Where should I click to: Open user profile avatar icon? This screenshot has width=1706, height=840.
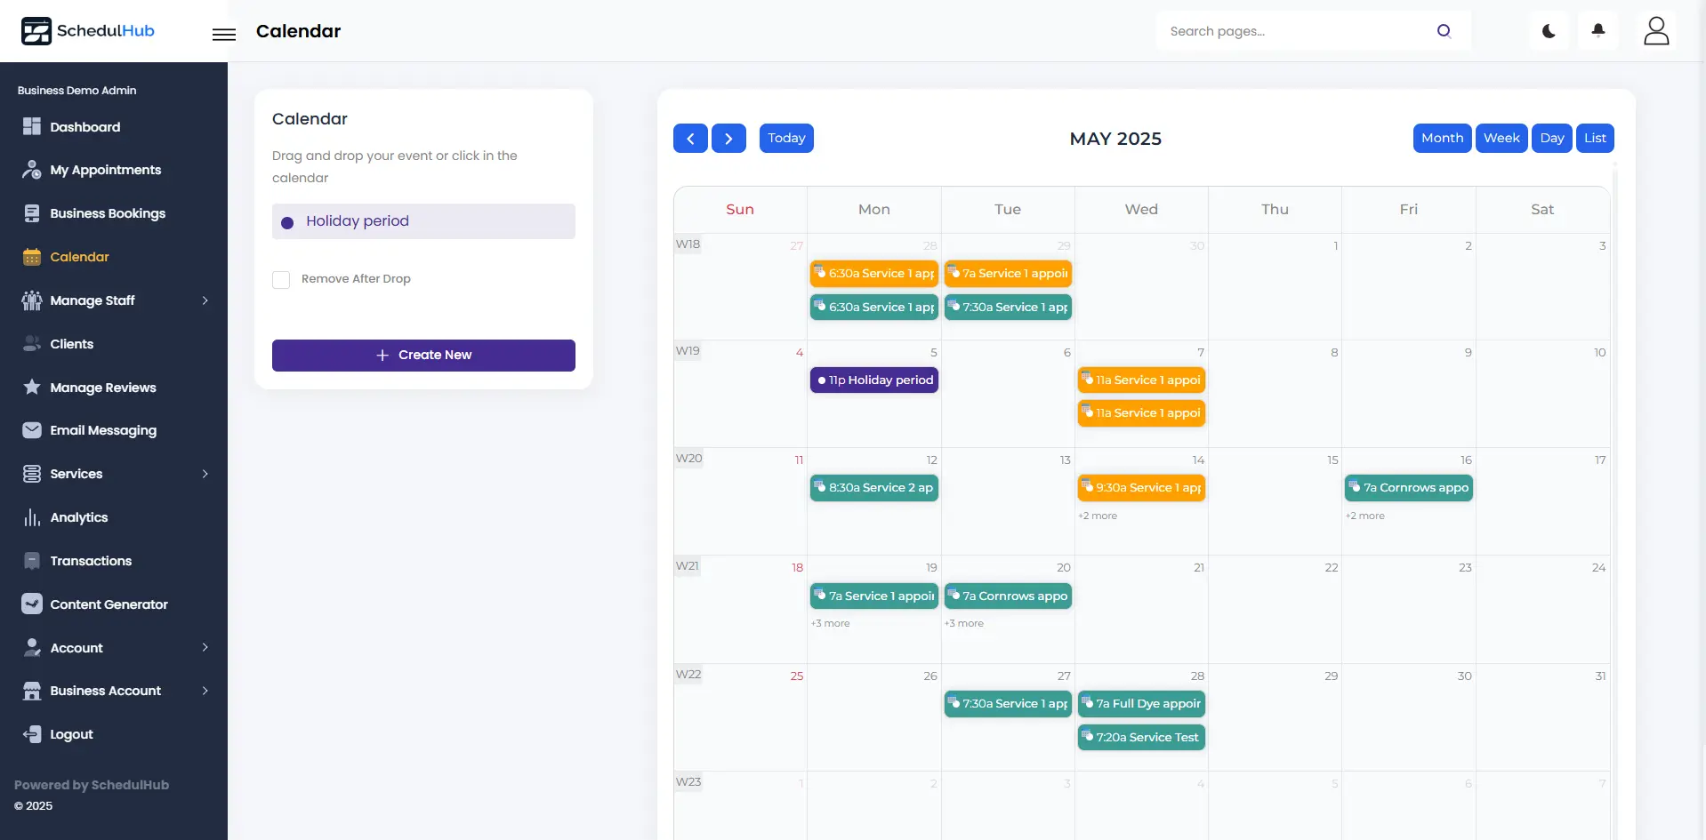[x=1655, y=31]
